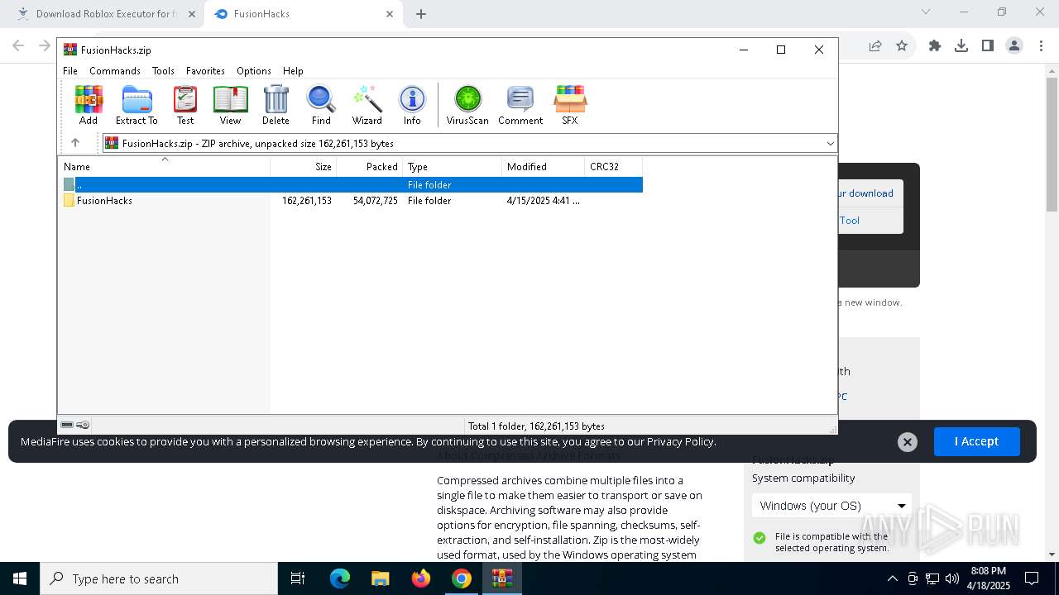The image size is (1059, 595).
Task: Open a new browser tab
Action: point(421,14)
